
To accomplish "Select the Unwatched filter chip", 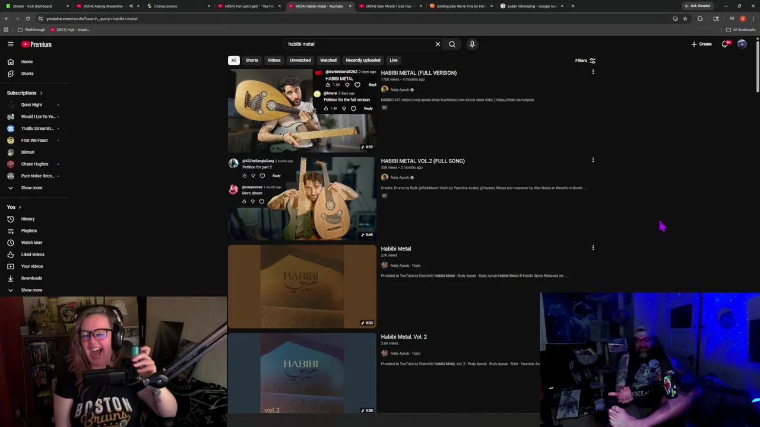I will click(300, 60).
